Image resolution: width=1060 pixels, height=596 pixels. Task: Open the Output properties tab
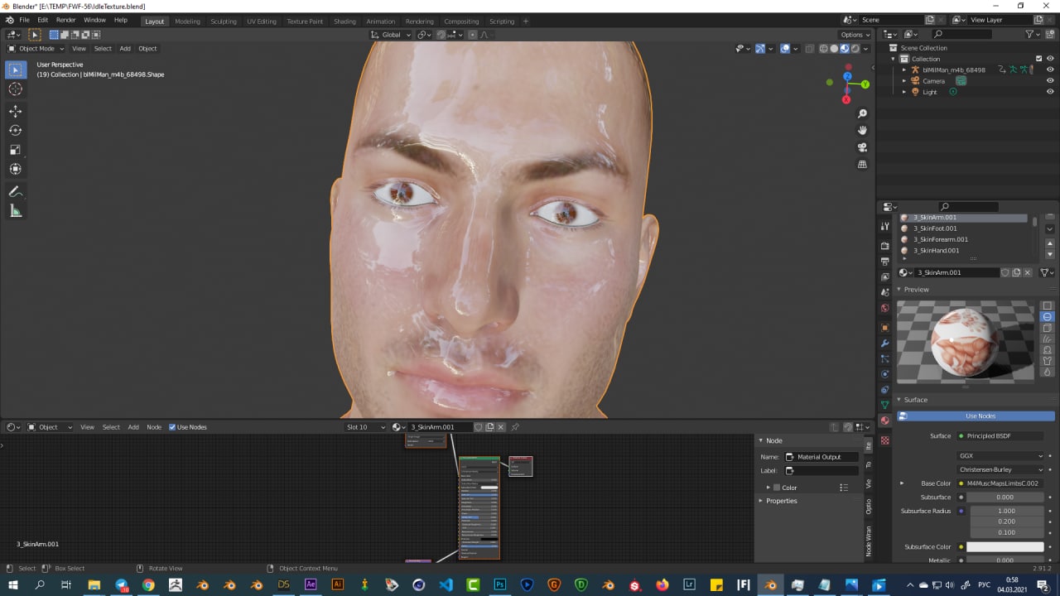[884, 262]
